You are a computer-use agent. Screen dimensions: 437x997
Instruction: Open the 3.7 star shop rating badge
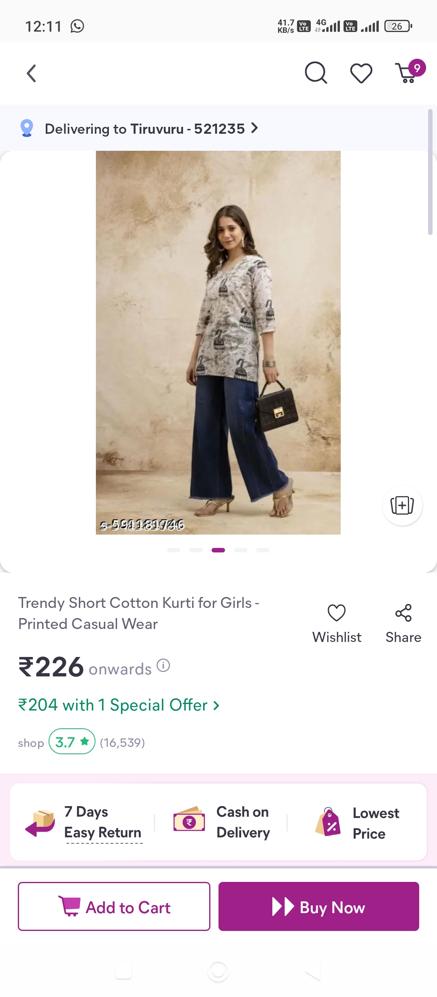72,742
